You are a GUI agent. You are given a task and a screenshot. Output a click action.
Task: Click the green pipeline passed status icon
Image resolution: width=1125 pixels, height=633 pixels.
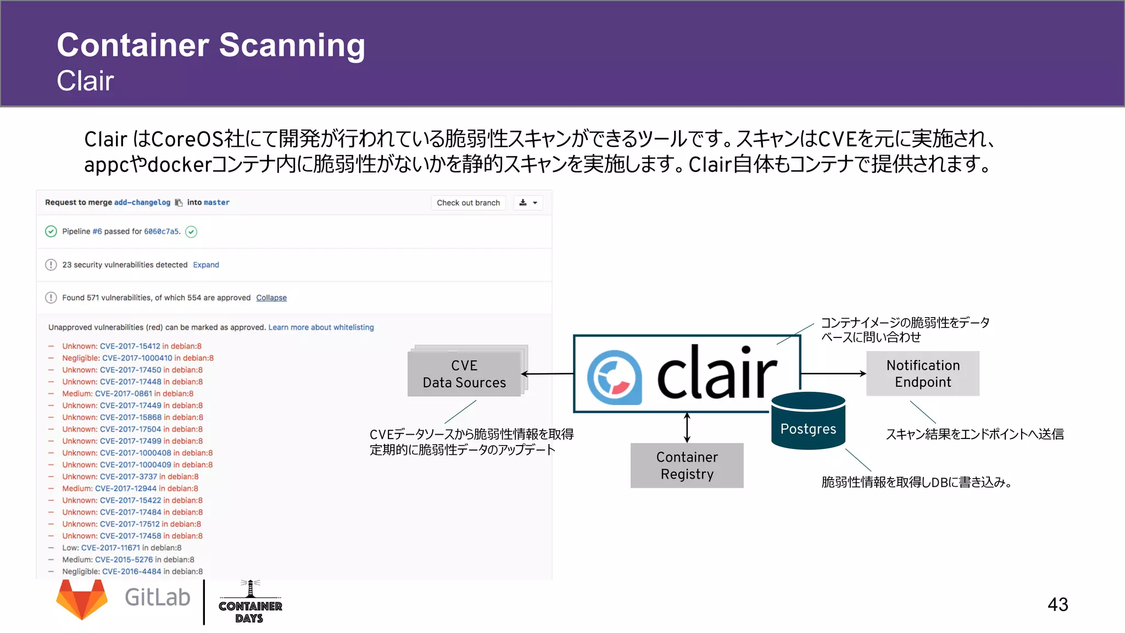click(51, 231)
